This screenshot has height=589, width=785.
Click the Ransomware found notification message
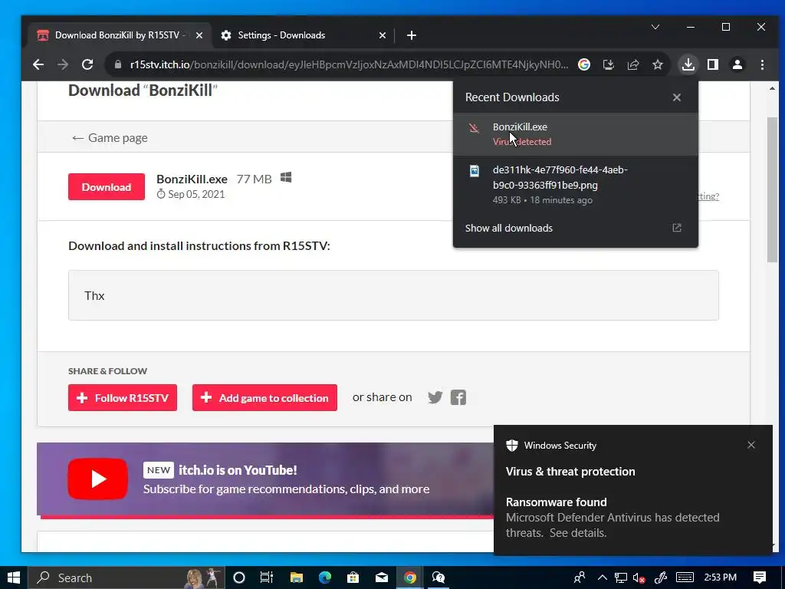[x=613, y=518]
